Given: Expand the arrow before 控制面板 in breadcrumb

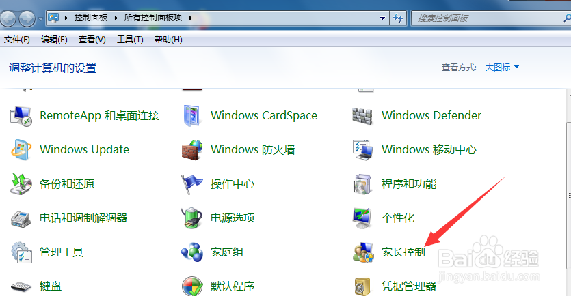Looking at the screenshot, I should pyautogui.click(x=66, y=18).
